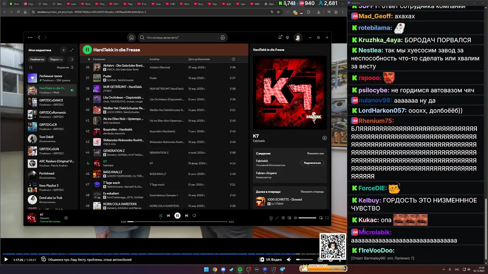Enter Spotify fullscreen mode icon
488x274 pixels.
[x=327, y=218]
